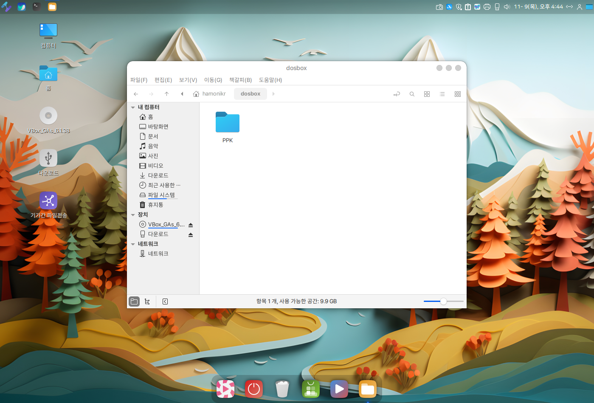Open the 책갈피(B) bookmarks menu
Image resolution: width=594 pixels, height=403 pixels.
(240, 80)
